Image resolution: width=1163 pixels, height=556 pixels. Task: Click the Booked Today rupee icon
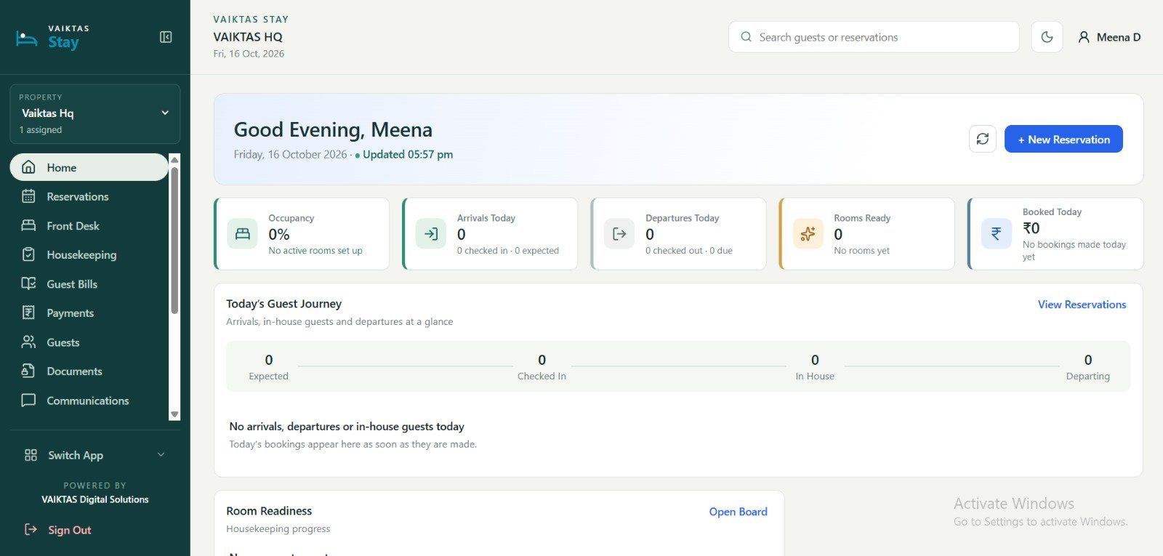point(996,234)
